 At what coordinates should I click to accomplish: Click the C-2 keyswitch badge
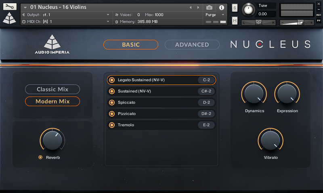pos(206,80)
